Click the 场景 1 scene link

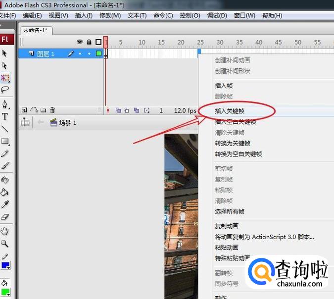67,123
